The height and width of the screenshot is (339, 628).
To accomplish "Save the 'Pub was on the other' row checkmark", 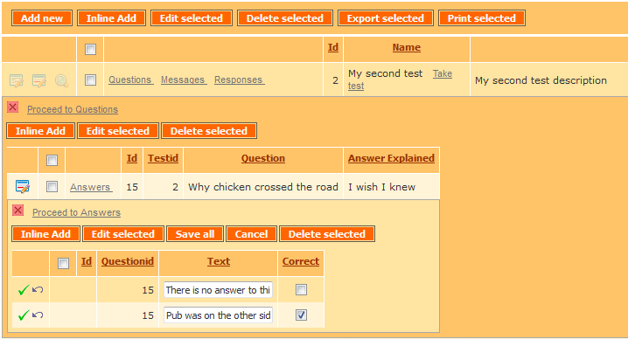I will tap(24, 315).
